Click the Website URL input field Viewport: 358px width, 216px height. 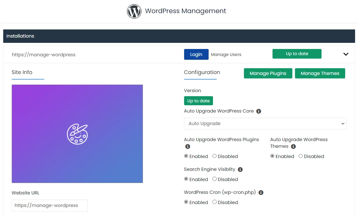tap(50, 206)
